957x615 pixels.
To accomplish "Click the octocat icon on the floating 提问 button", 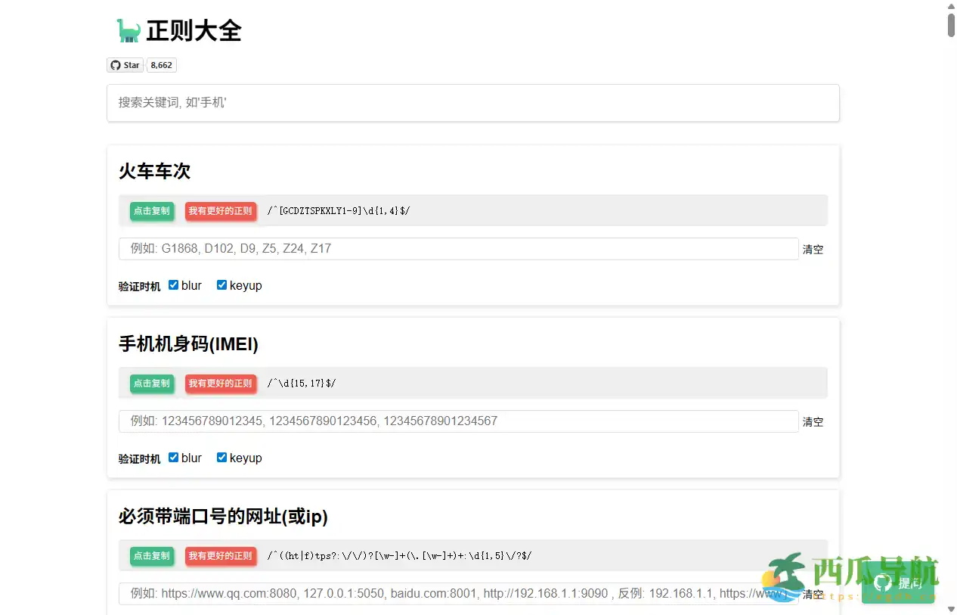I will coord(883,583).
